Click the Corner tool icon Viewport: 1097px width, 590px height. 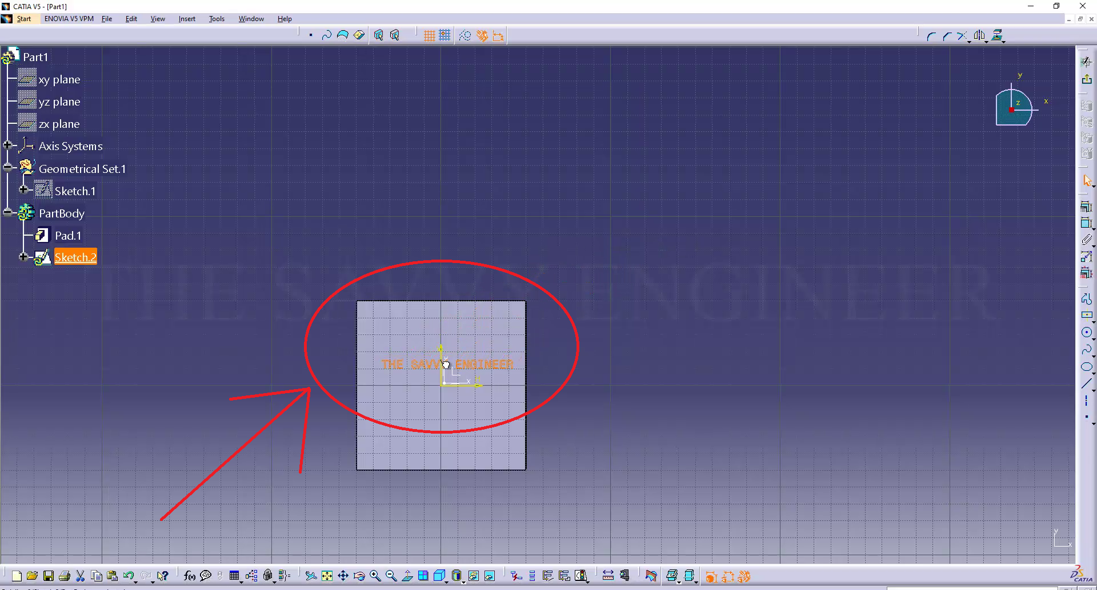[x=931, y=36]
